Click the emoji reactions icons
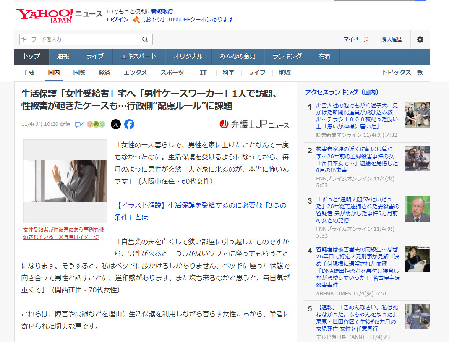 coord(96,124)
